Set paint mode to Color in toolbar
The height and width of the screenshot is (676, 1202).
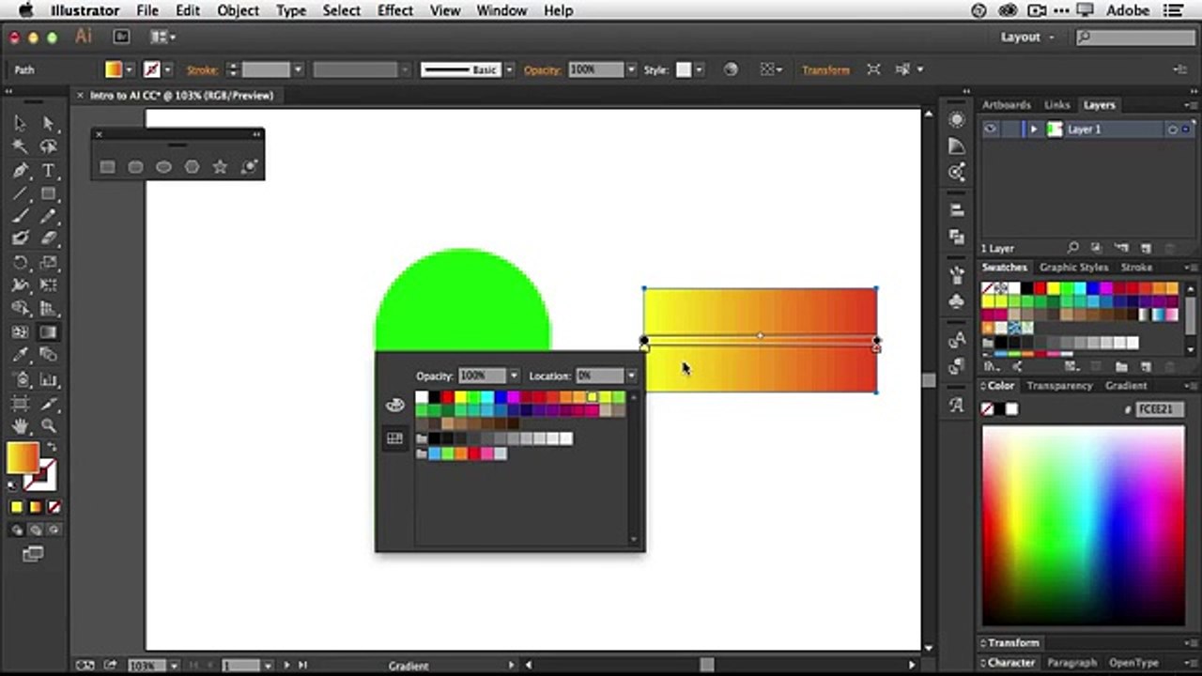coord(17,507)
